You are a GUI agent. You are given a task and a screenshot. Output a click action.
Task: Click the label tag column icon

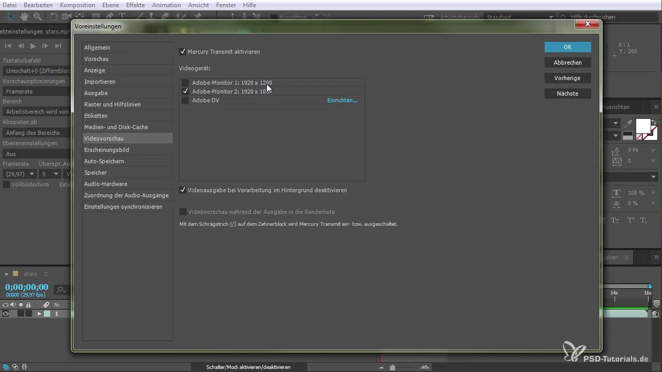[x=46, y=305]
